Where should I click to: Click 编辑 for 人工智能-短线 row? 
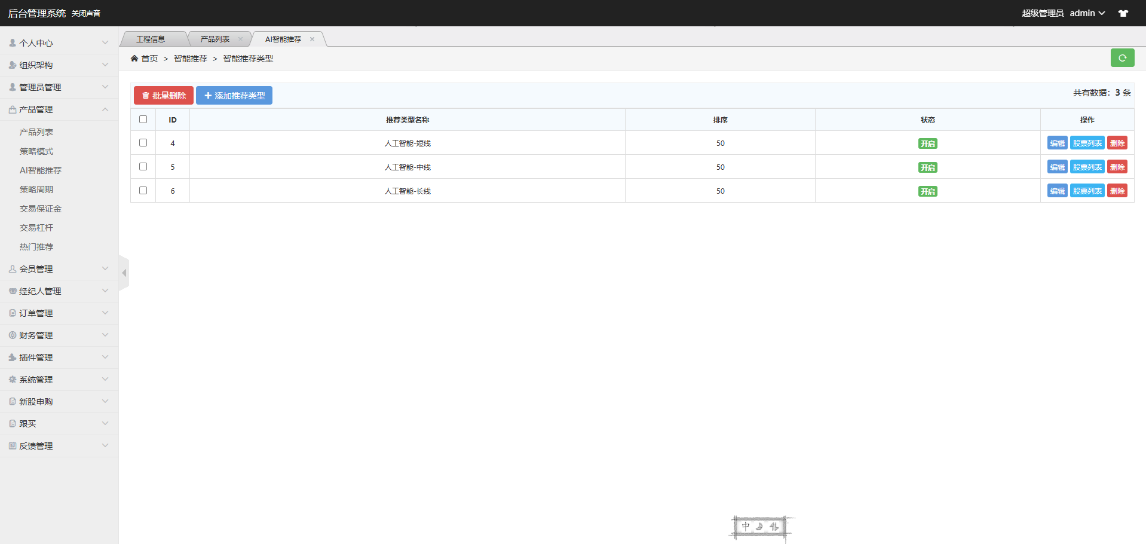[x=1057, y=143]
